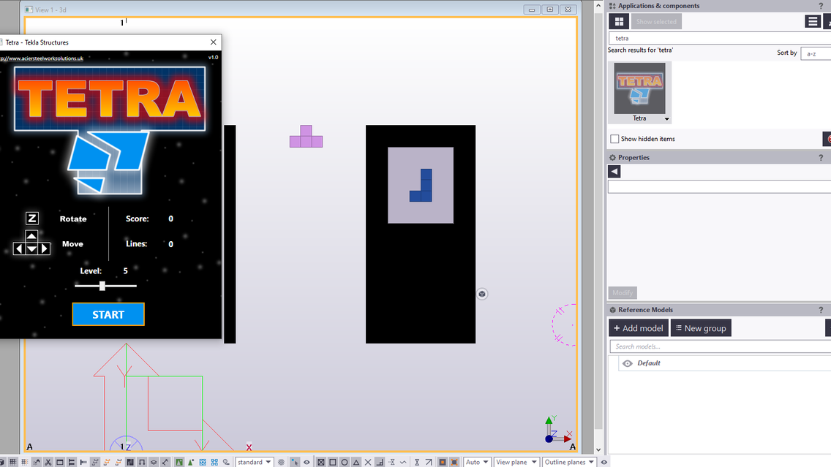Toggle snap to lines and edges arrow icon
Viewport: 831px width, 467px height.
point(429,462)
